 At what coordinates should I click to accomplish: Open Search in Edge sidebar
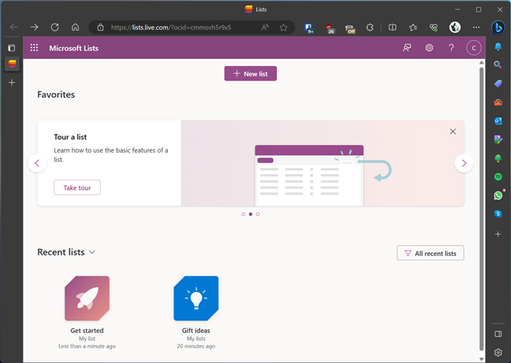point(498,65)
